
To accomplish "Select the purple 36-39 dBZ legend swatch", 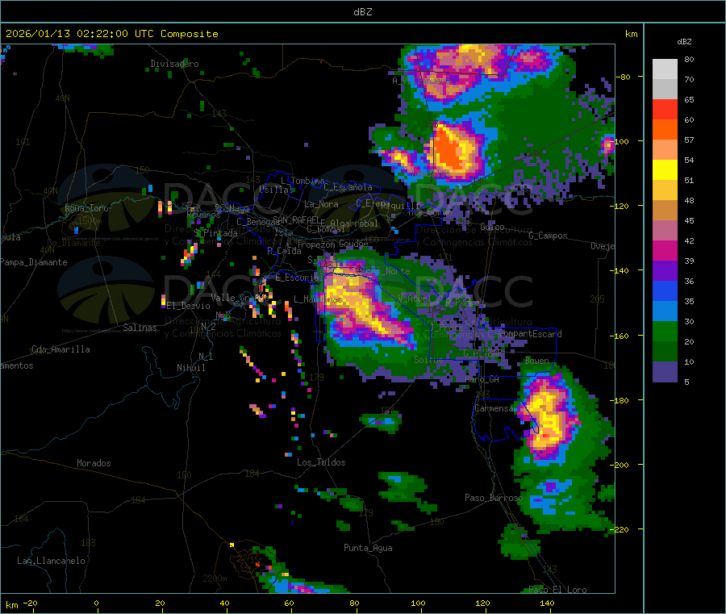I will tap(665, 271).
